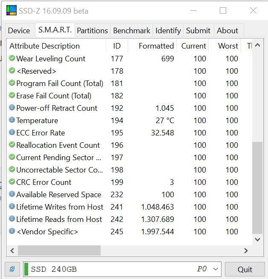The image size is (268, 279).
Task: Click the info icon for Lifetime Writes from Host
Action: tap(12, 207)
